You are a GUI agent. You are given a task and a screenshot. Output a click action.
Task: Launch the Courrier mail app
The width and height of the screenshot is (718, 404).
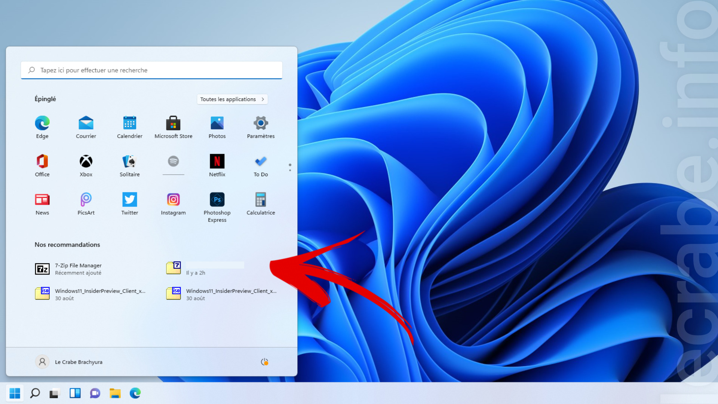(x=86, y=127)
